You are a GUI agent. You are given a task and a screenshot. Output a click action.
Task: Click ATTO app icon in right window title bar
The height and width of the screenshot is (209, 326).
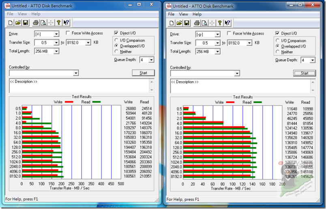point(169,6)
